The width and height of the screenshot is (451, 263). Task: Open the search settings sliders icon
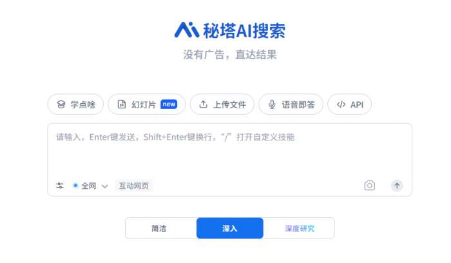[60, 186]
